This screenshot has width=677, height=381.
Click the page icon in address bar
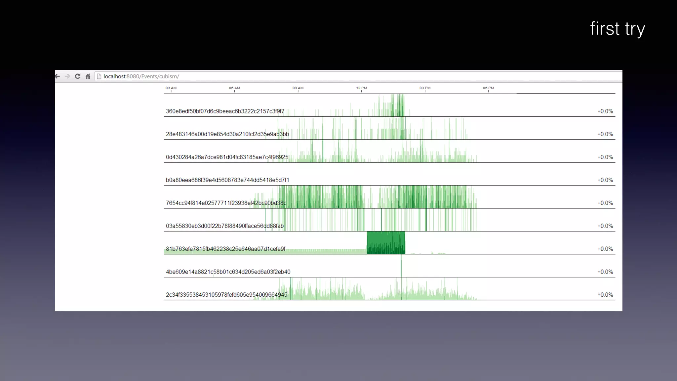pyautogui.click(x=99, y=76)
